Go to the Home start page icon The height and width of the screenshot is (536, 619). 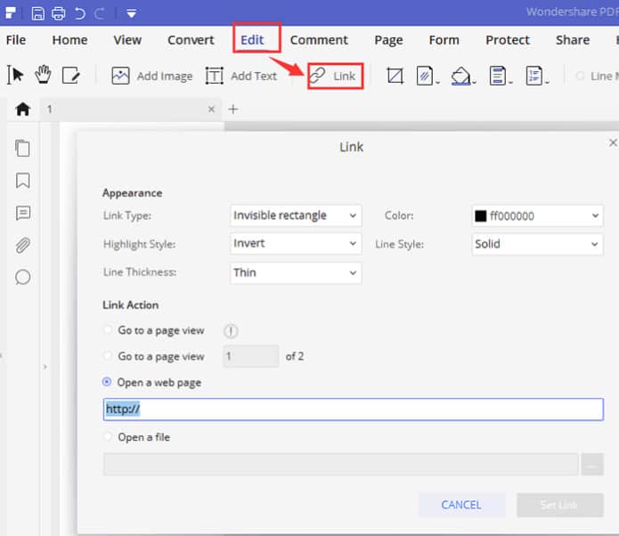pos(23,109)
